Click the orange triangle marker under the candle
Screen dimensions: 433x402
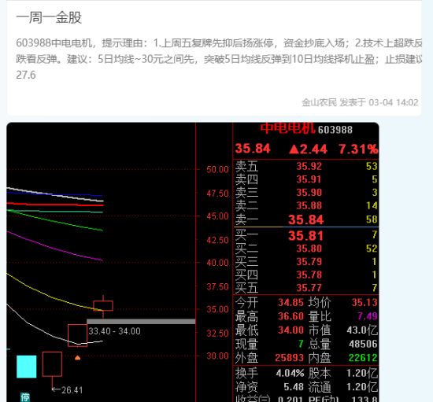pyautogui.click(x=78, y=358)
